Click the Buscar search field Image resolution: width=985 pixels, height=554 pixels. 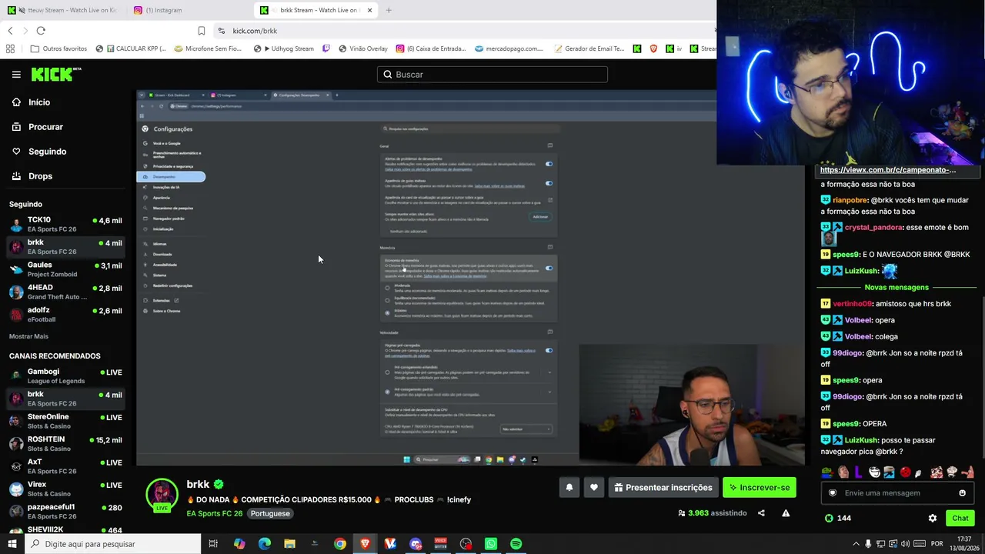click(492, 75)
